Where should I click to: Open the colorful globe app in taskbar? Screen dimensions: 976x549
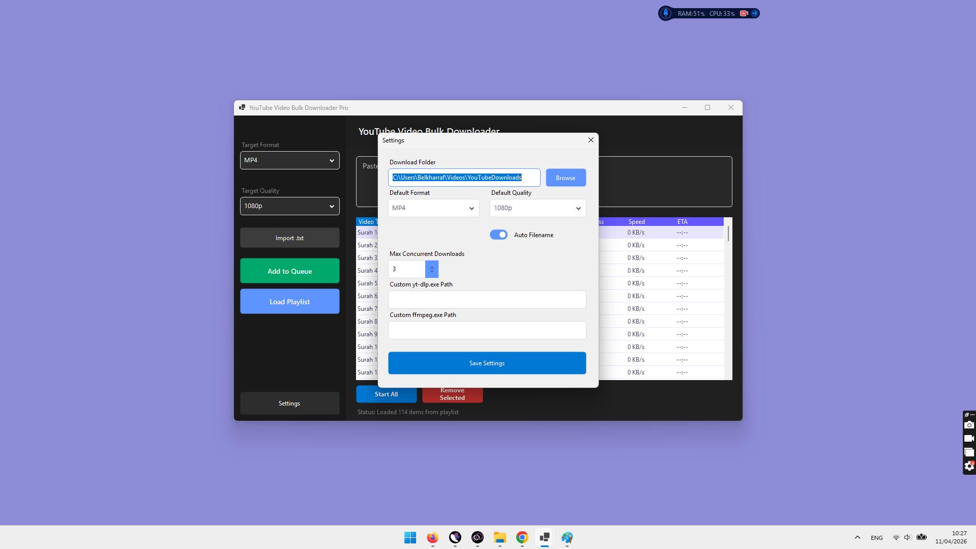pyautogui.click(x=567, y=537)
